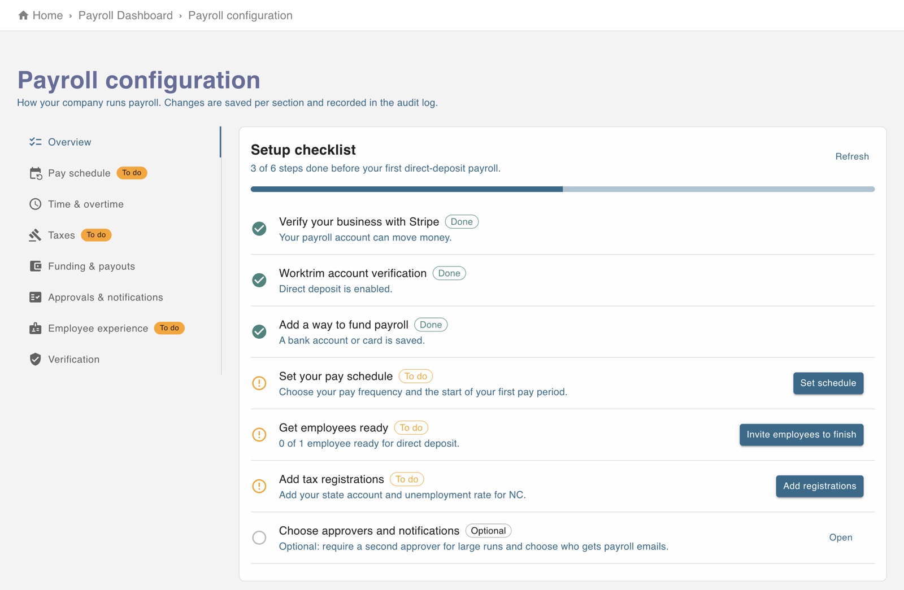The width and height of the screenshot is (904, 590).
Task: Open the Taxes section
Action: [119, 235]
